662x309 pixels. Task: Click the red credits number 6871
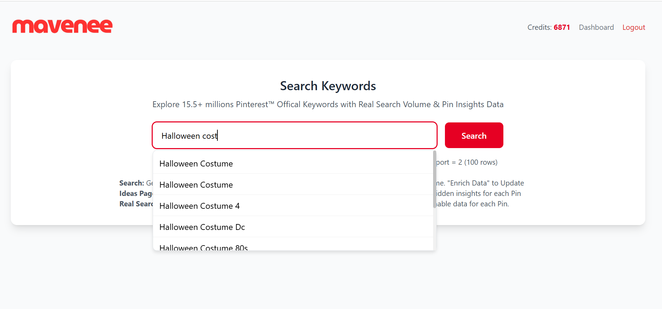click(561, 27)
